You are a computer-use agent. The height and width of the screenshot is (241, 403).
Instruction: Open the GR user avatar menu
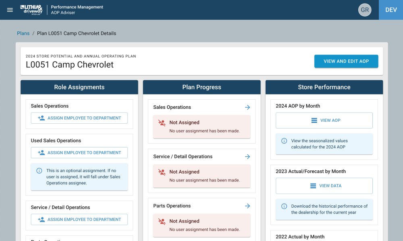tap(365, 10)
